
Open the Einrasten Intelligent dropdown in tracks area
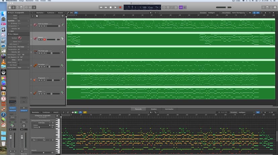click(214, 13)
